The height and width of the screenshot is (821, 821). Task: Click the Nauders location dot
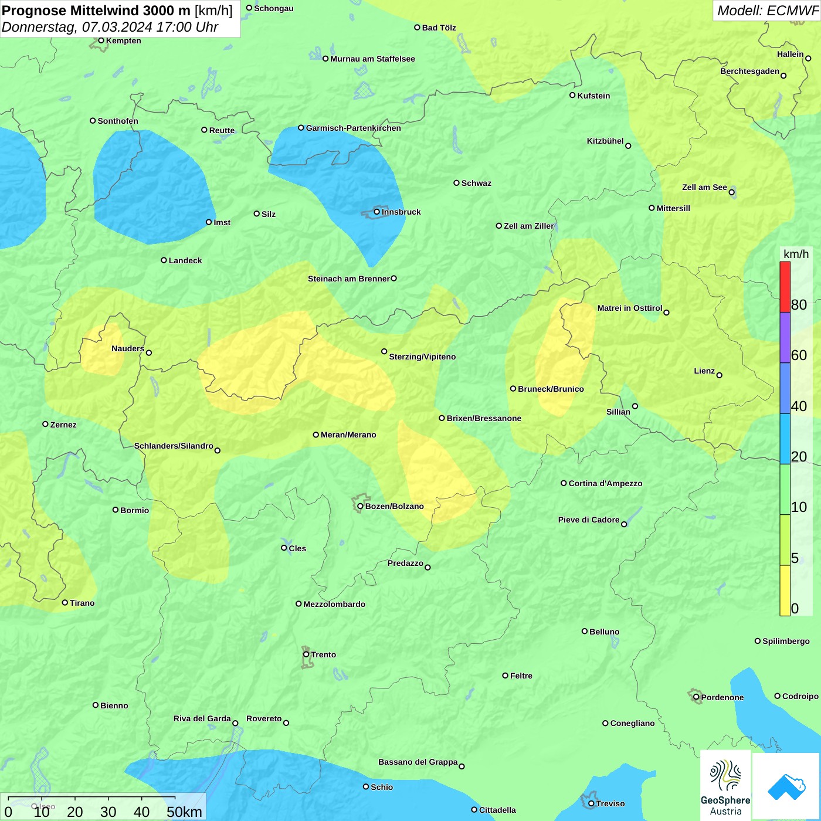pyautogui.click(x=149, y=353)
